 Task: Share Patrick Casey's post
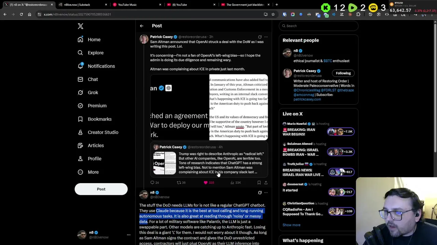click(x=266, y=183)
